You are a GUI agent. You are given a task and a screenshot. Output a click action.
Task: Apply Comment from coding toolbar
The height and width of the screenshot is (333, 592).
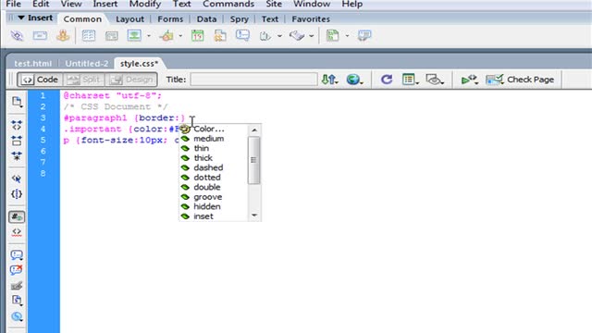pyautogui.click(x=17, y=255)
